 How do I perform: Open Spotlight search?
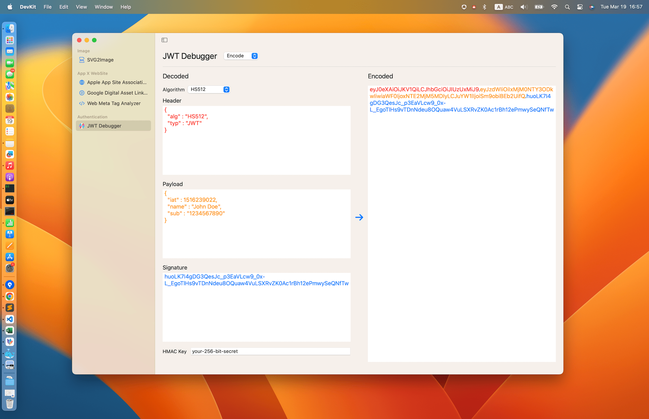coord(567,7)
